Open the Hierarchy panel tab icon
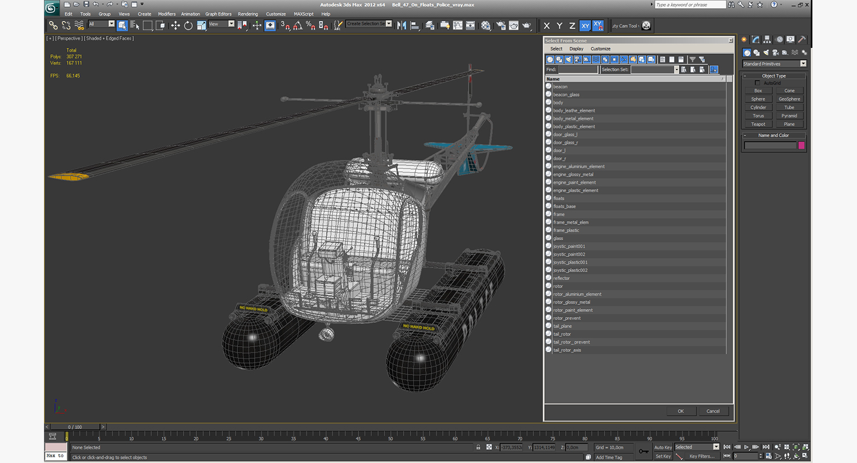 pos(767,40)
